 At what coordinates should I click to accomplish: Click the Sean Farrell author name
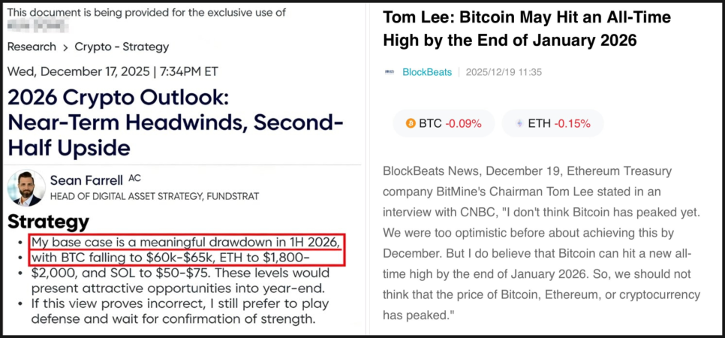(x=86, y=180)
